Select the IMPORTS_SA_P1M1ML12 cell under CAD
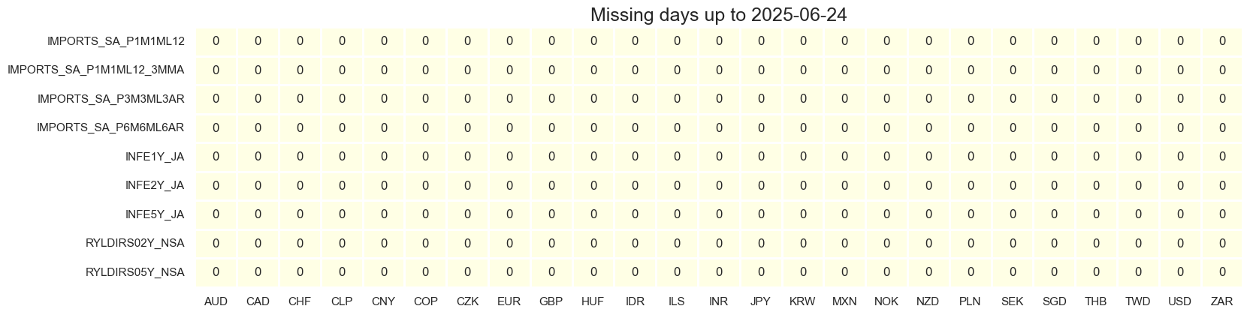The width and height of the screenshot is (1250, 315). coord(258,41)
